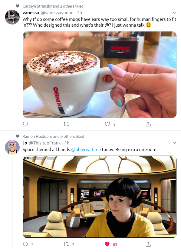This screenshot has height=252, width=181.
Task: Share vanessa's coffee mug tweet
Action: (x=148, y=124)
